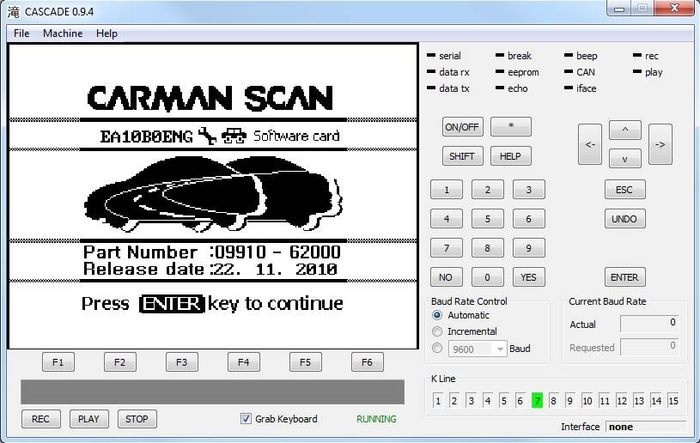Tap keypad digit 9
Image resolution: width=700 pixels, height=443 pixels.
click(x=528, y=248)
